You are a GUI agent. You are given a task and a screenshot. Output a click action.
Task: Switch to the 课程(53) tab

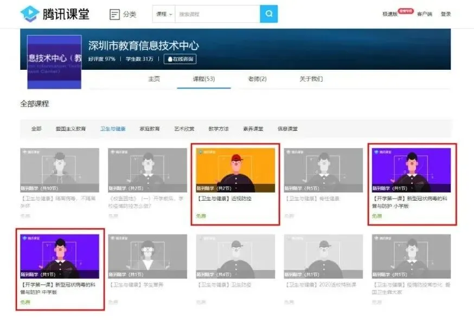pos(204,79)
